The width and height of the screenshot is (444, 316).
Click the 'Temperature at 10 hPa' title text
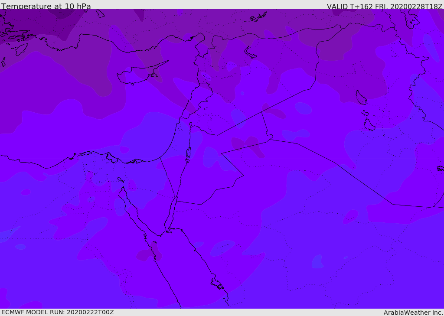(46, 6)
